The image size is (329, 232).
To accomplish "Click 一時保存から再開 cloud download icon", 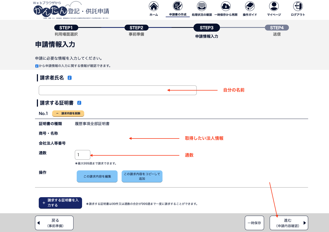I will (x=226, y=6).
